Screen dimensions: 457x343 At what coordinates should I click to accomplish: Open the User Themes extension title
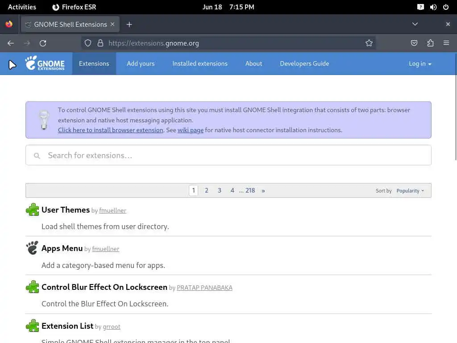tap(66, 210)
